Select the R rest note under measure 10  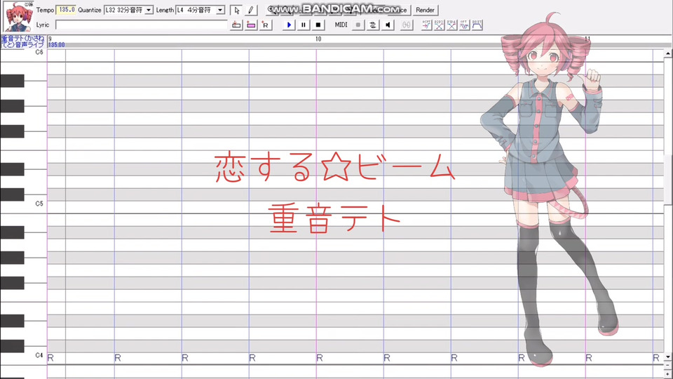pos(320,358)
